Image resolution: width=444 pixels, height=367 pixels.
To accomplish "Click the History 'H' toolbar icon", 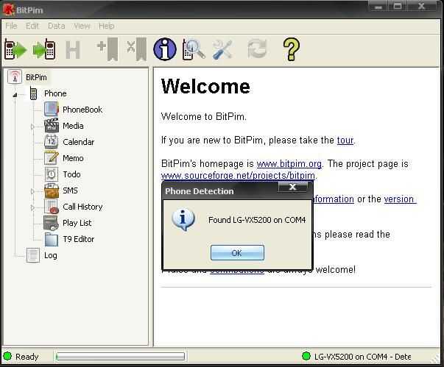I will 73,50.
